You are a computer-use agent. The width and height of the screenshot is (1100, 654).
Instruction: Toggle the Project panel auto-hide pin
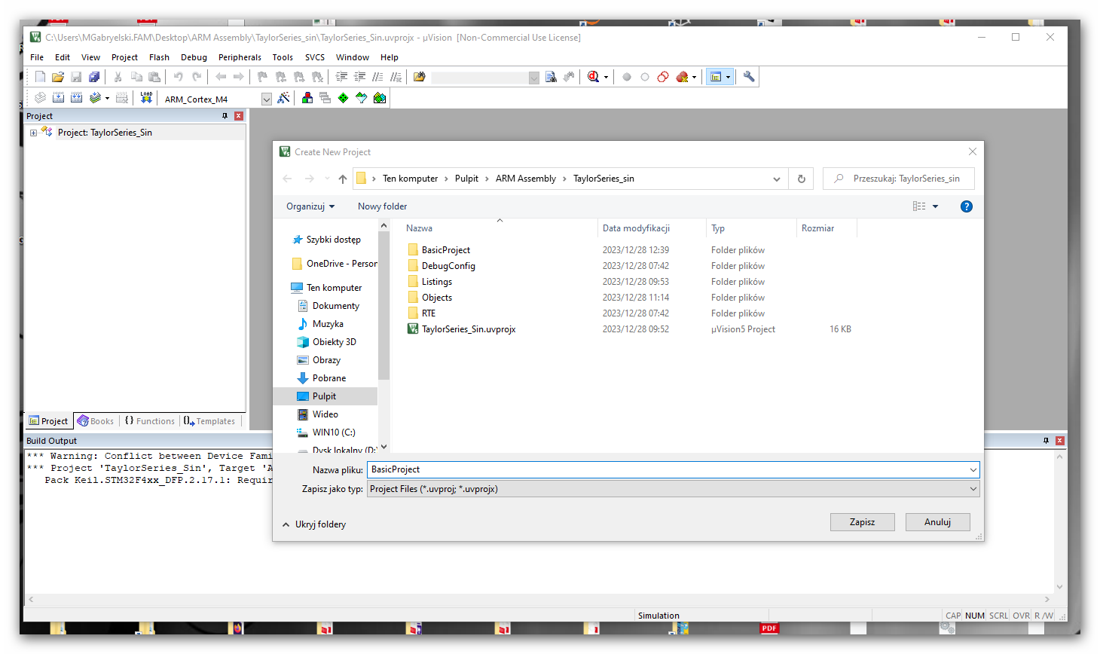click(x=225, y=116)
